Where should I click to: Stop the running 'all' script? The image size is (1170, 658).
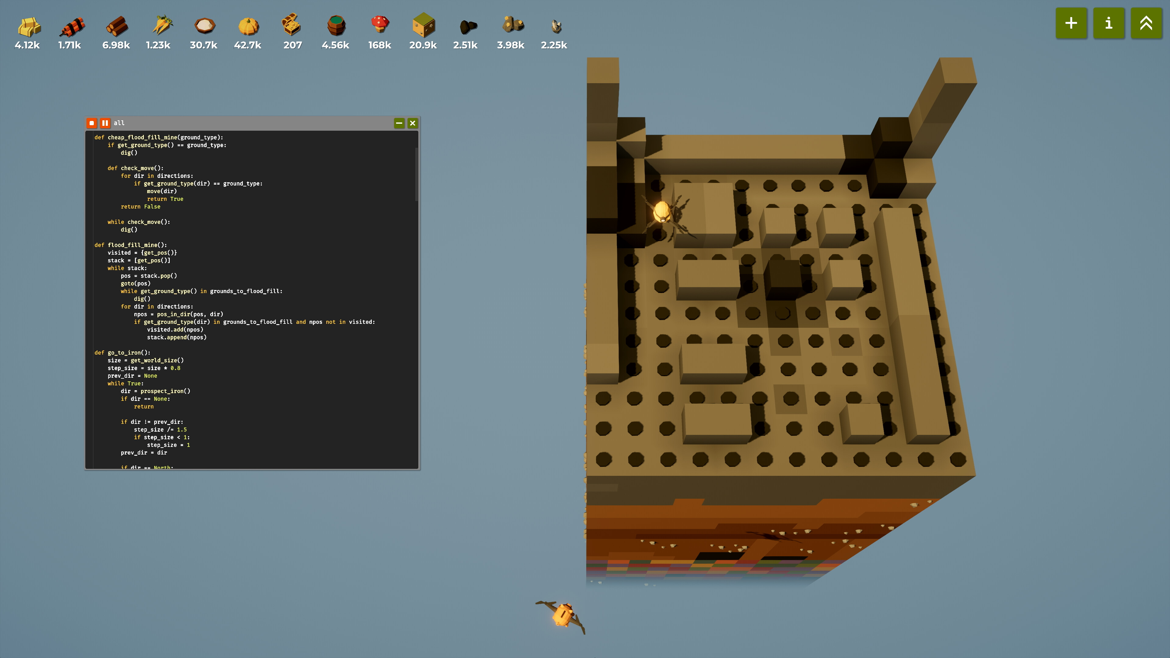point(92,123)
